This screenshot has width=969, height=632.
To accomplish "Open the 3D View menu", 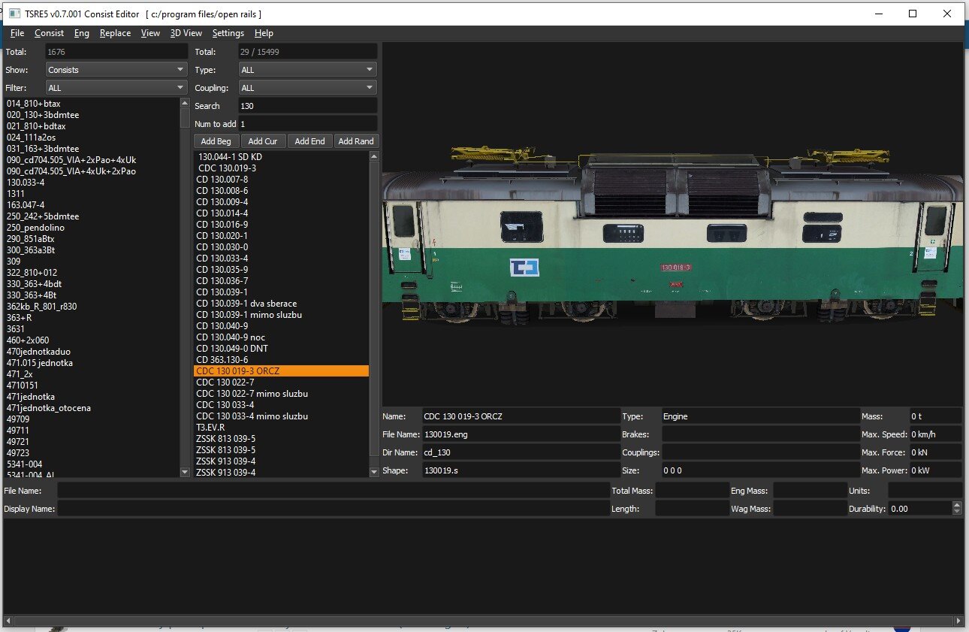I will [186, 33].
